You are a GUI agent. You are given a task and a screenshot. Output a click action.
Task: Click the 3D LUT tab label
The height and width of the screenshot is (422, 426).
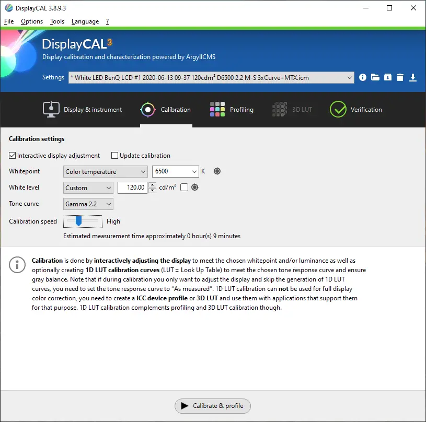(302, 110)
